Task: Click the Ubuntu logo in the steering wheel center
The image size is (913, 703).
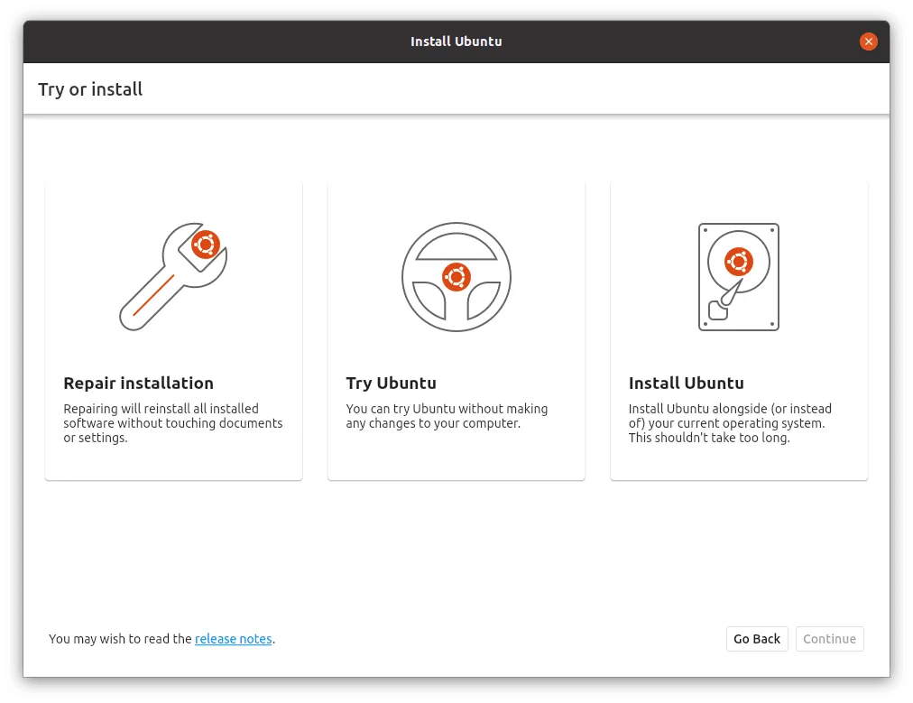Action: pos(456,276)
